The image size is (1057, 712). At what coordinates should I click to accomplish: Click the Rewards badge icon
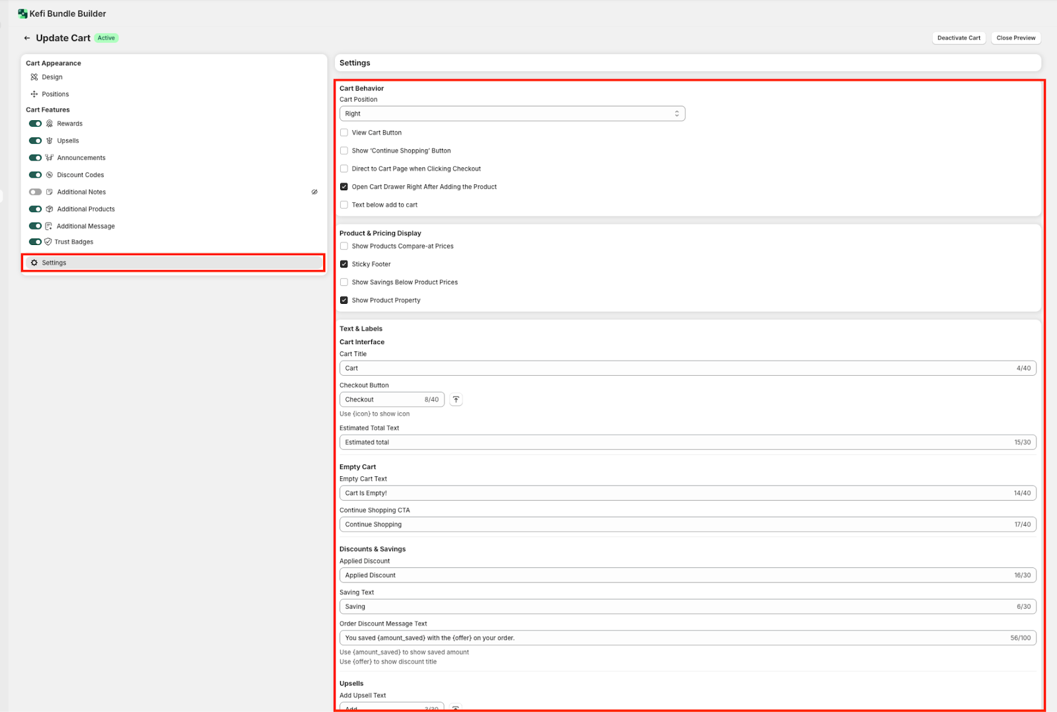point(50,124)
